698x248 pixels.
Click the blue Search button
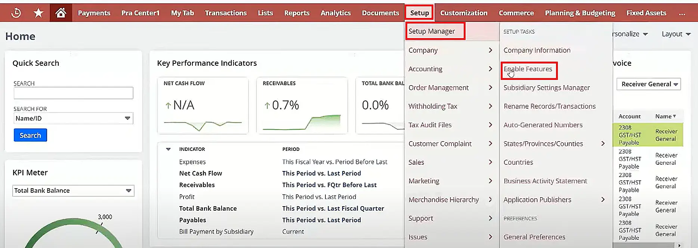[x=30, y=135]
